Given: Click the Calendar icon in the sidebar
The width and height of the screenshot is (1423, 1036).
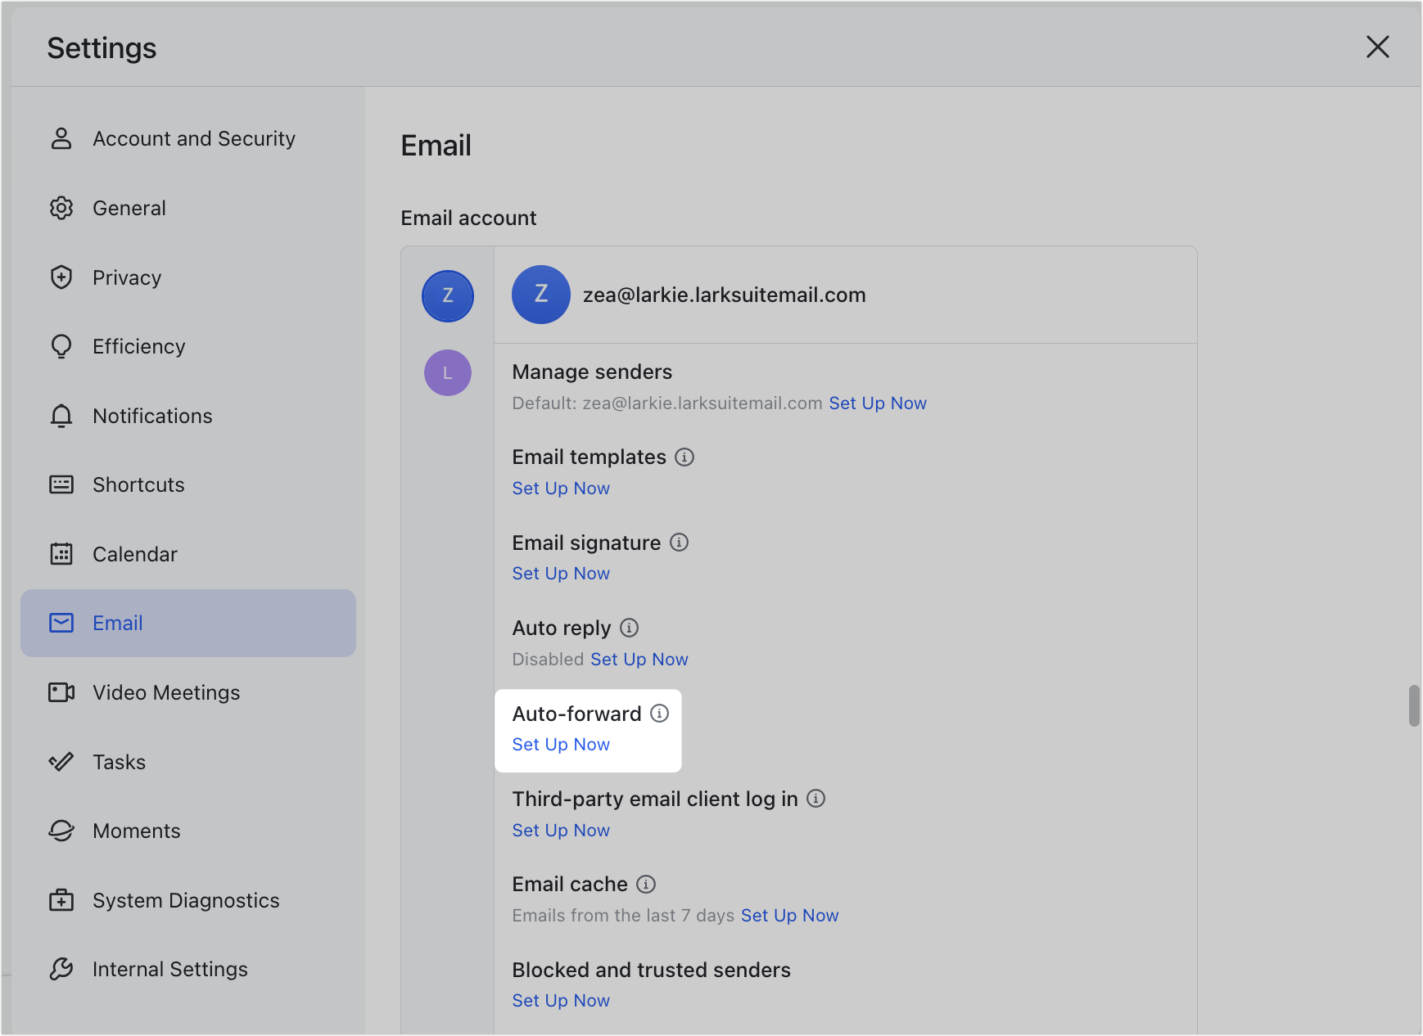Looking at the screenshot, I should pyautogui.click(x=61, y=554).
